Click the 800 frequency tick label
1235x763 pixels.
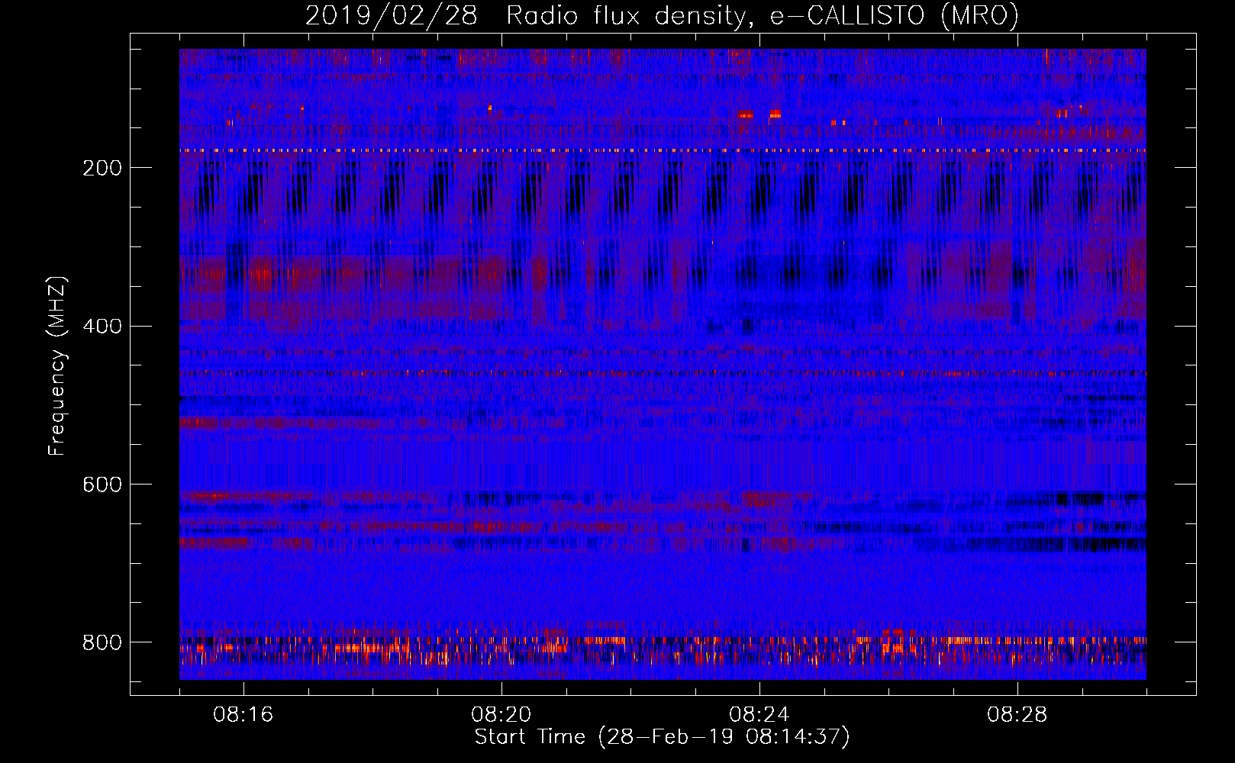click(x=102, y=643)
